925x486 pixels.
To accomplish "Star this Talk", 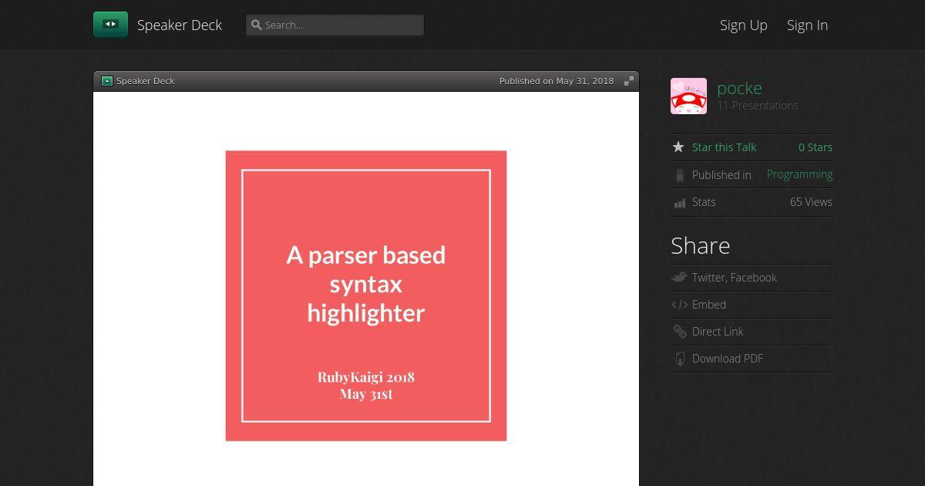I will 724,147.
